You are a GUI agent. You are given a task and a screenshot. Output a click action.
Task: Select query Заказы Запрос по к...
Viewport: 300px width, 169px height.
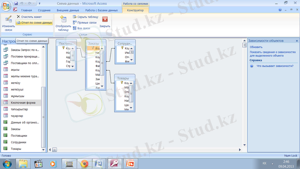pyautogui.click(x=21, y=50)
